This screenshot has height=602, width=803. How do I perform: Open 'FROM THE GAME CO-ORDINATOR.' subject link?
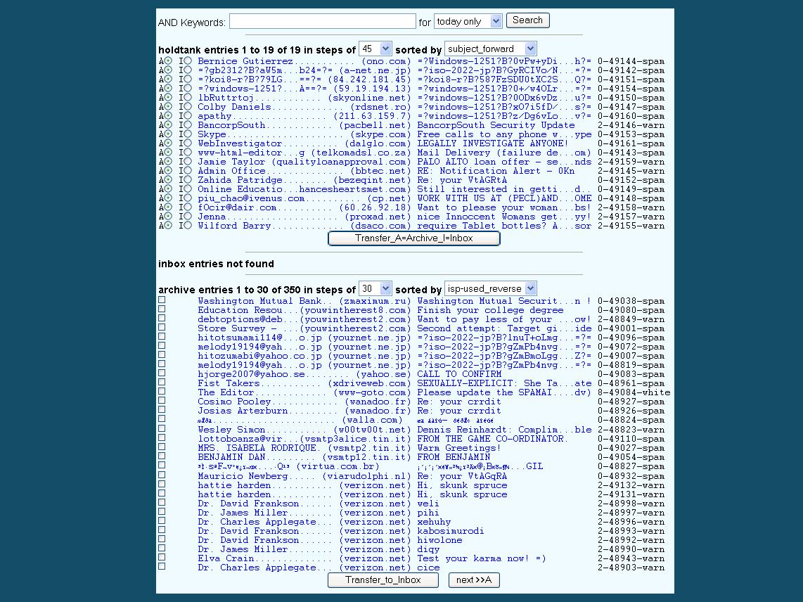tap(493, 439)
